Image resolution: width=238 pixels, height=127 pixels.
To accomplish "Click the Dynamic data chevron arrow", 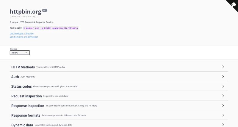I will 223,125.
